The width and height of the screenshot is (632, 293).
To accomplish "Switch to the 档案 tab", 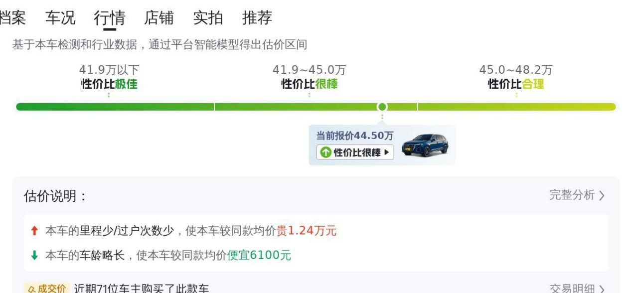I will pyautogui.click(x=12, y=18).
